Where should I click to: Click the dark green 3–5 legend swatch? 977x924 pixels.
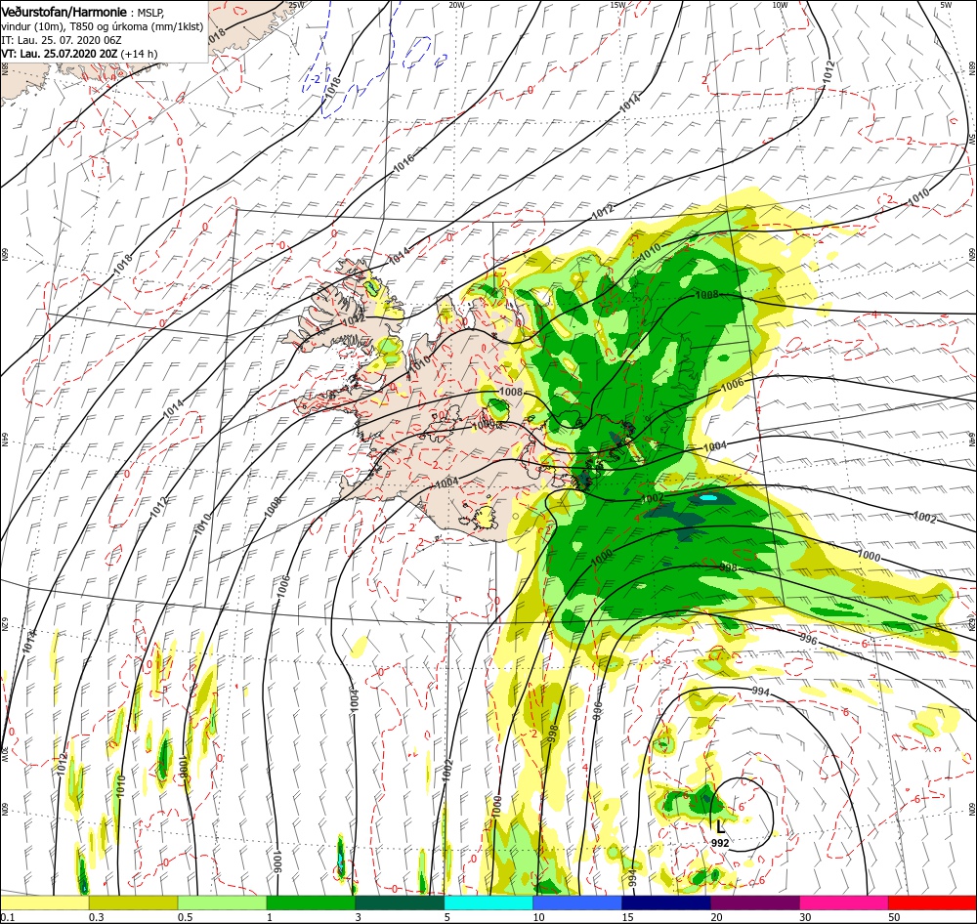click(x=400, y=903)
